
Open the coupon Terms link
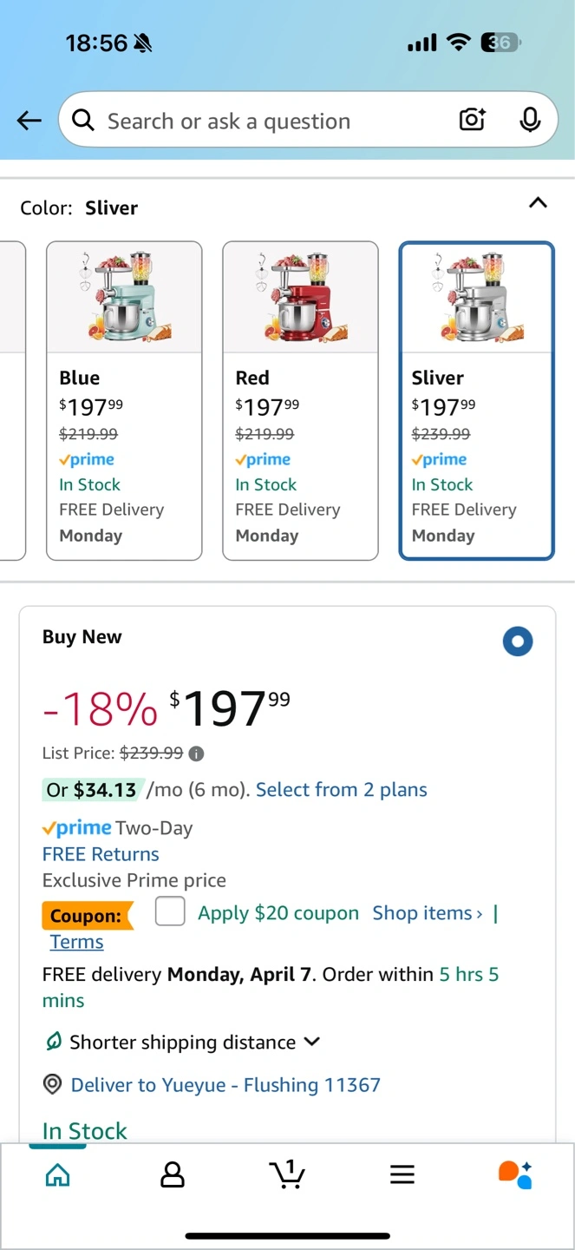coord(76,942)
